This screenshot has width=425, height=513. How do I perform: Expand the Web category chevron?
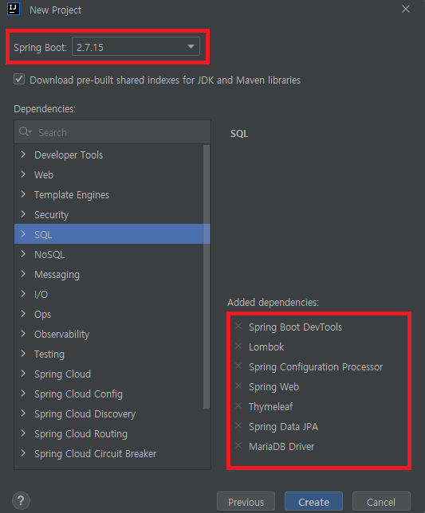coord(23,174)
